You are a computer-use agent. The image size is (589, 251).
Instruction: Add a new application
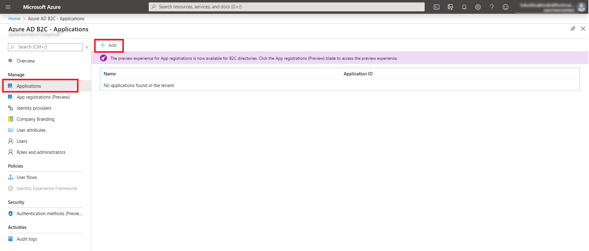pyautogui.click(x=109, y=45)
